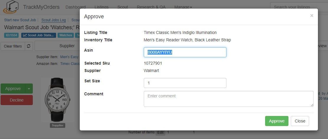This screenshot has width=328, height=139.
Task: Click Search your listings field
Action: (299, 7)
